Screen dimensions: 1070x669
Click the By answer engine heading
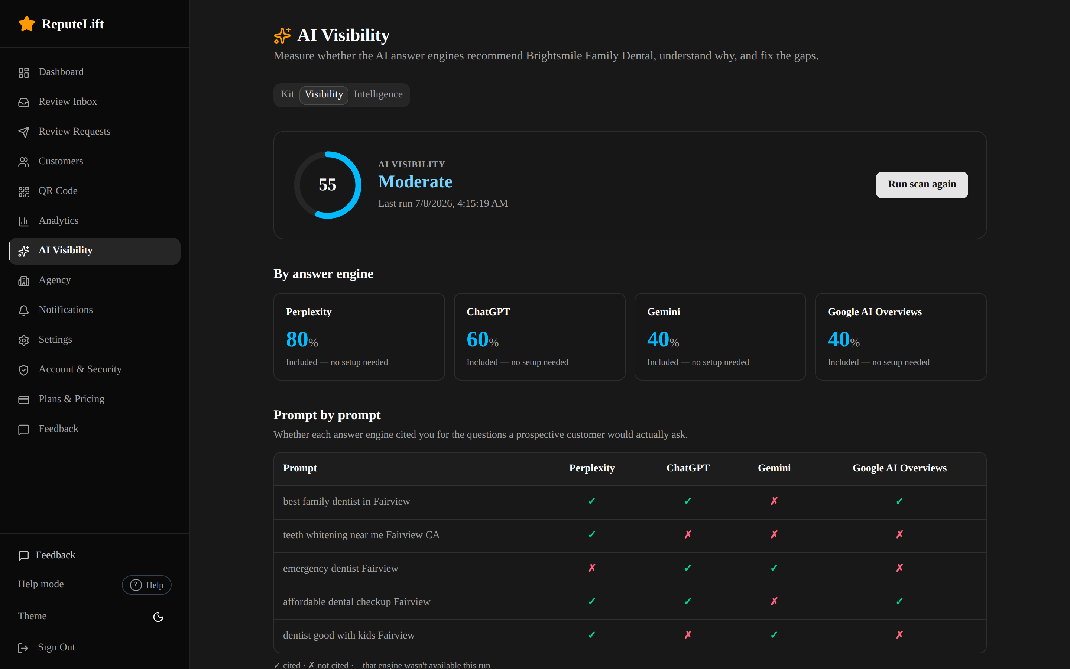pos(323,274)
